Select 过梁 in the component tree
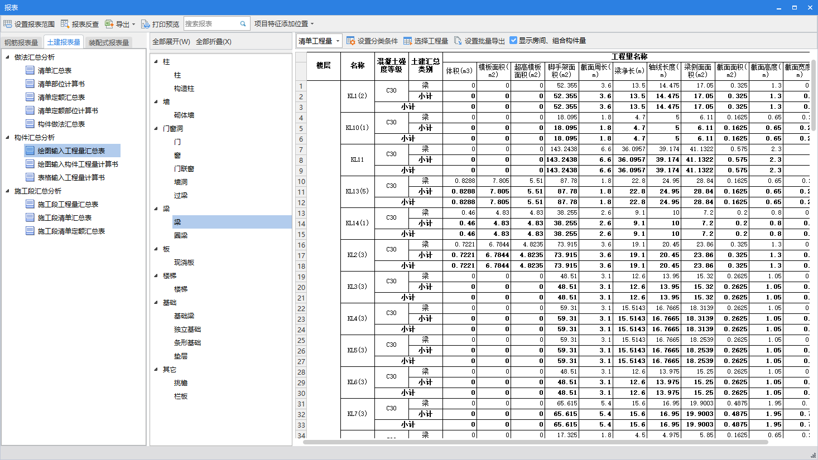Viewport: 818px width, 460px height. click(x=181, y=195)
